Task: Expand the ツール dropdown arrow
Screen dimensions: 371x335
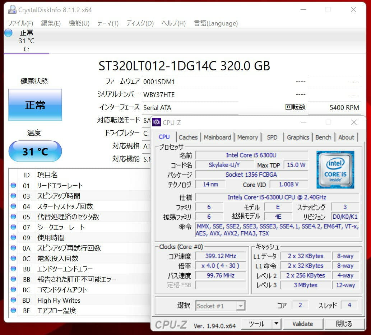Action: point(276,324)
